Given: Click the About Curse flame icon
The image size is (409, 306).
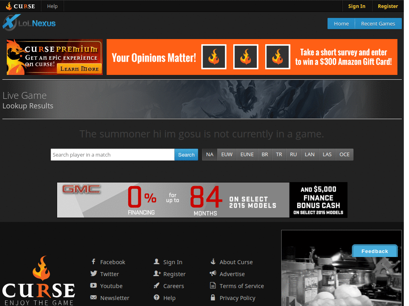Looking at the screenshot, I should pyautogui.click(x=213, y=261).
